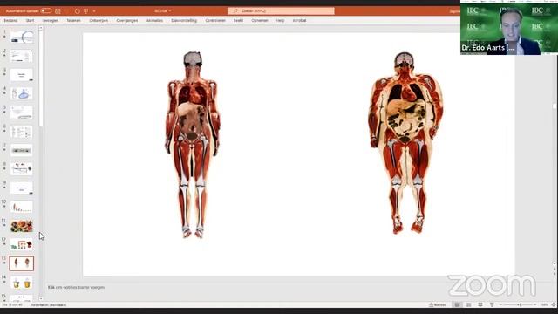Switch to the Tekenen tab

coord(73,21)
